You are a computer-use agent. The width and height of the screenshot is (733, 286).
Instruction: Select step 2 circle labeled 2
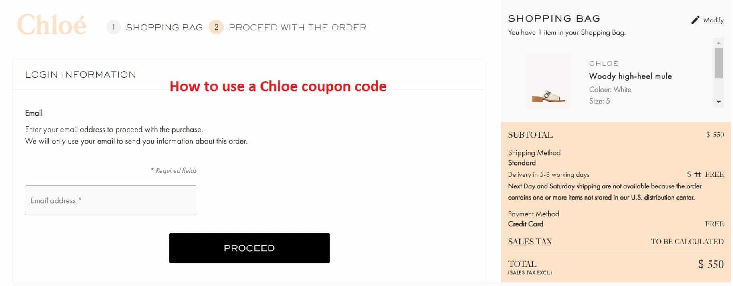point(216,27)
